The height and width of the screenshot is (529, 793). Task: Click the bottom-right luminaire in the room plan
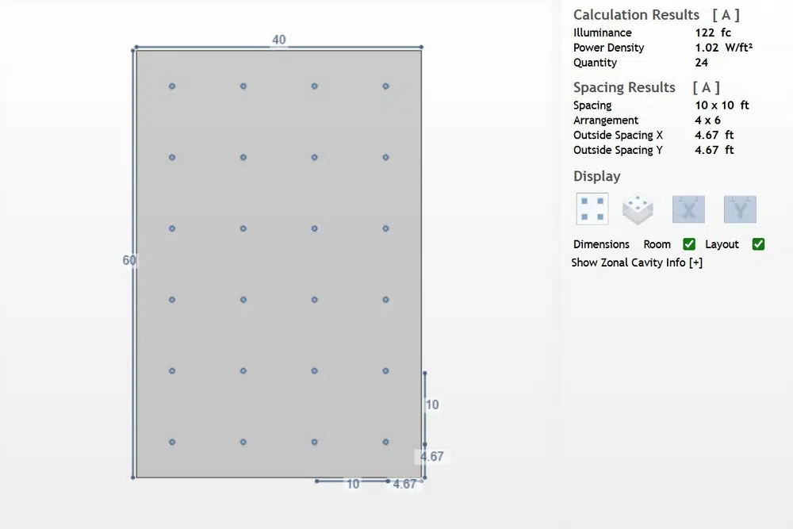pyautogui.click(x=385, y=442)
